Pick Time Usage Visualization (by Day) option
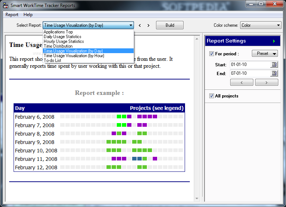This screenshot has height=207, width=286. pyautogui.click(x=88, y=51)
